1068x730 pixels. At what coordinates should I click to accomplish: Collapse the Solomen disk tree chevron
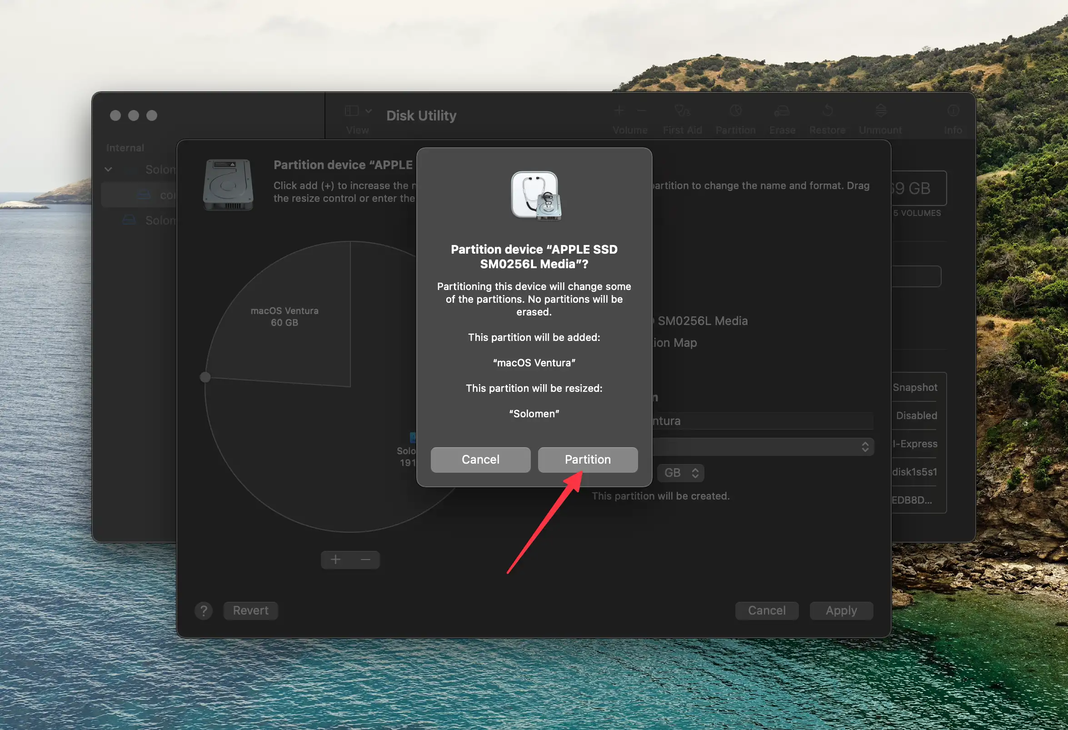point(108,169)
